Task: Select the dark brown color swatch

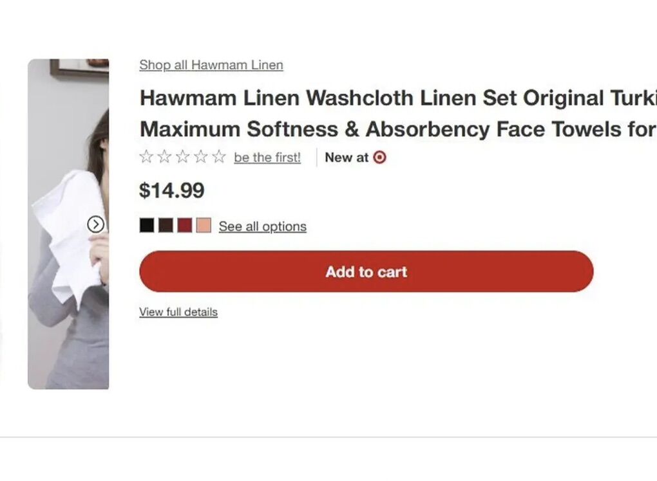Action: click(x=166, y=225)
